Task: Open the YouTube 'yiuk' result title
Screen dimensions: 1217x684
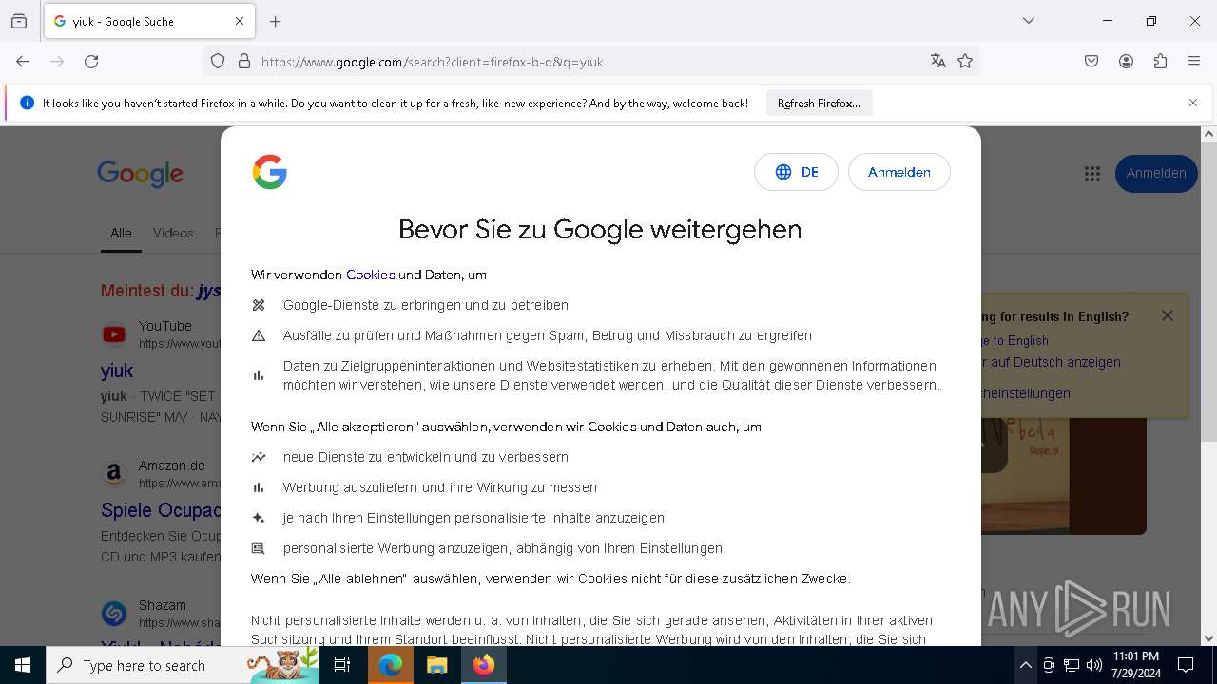Action: [117, 370]
